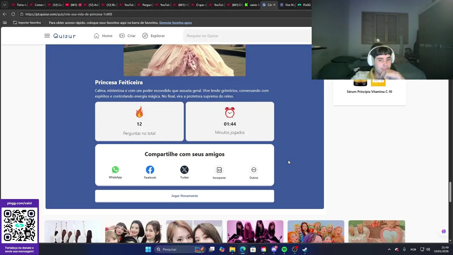Switch to the 'O que e' tab
453x255 pixels.
click(198, 5)
